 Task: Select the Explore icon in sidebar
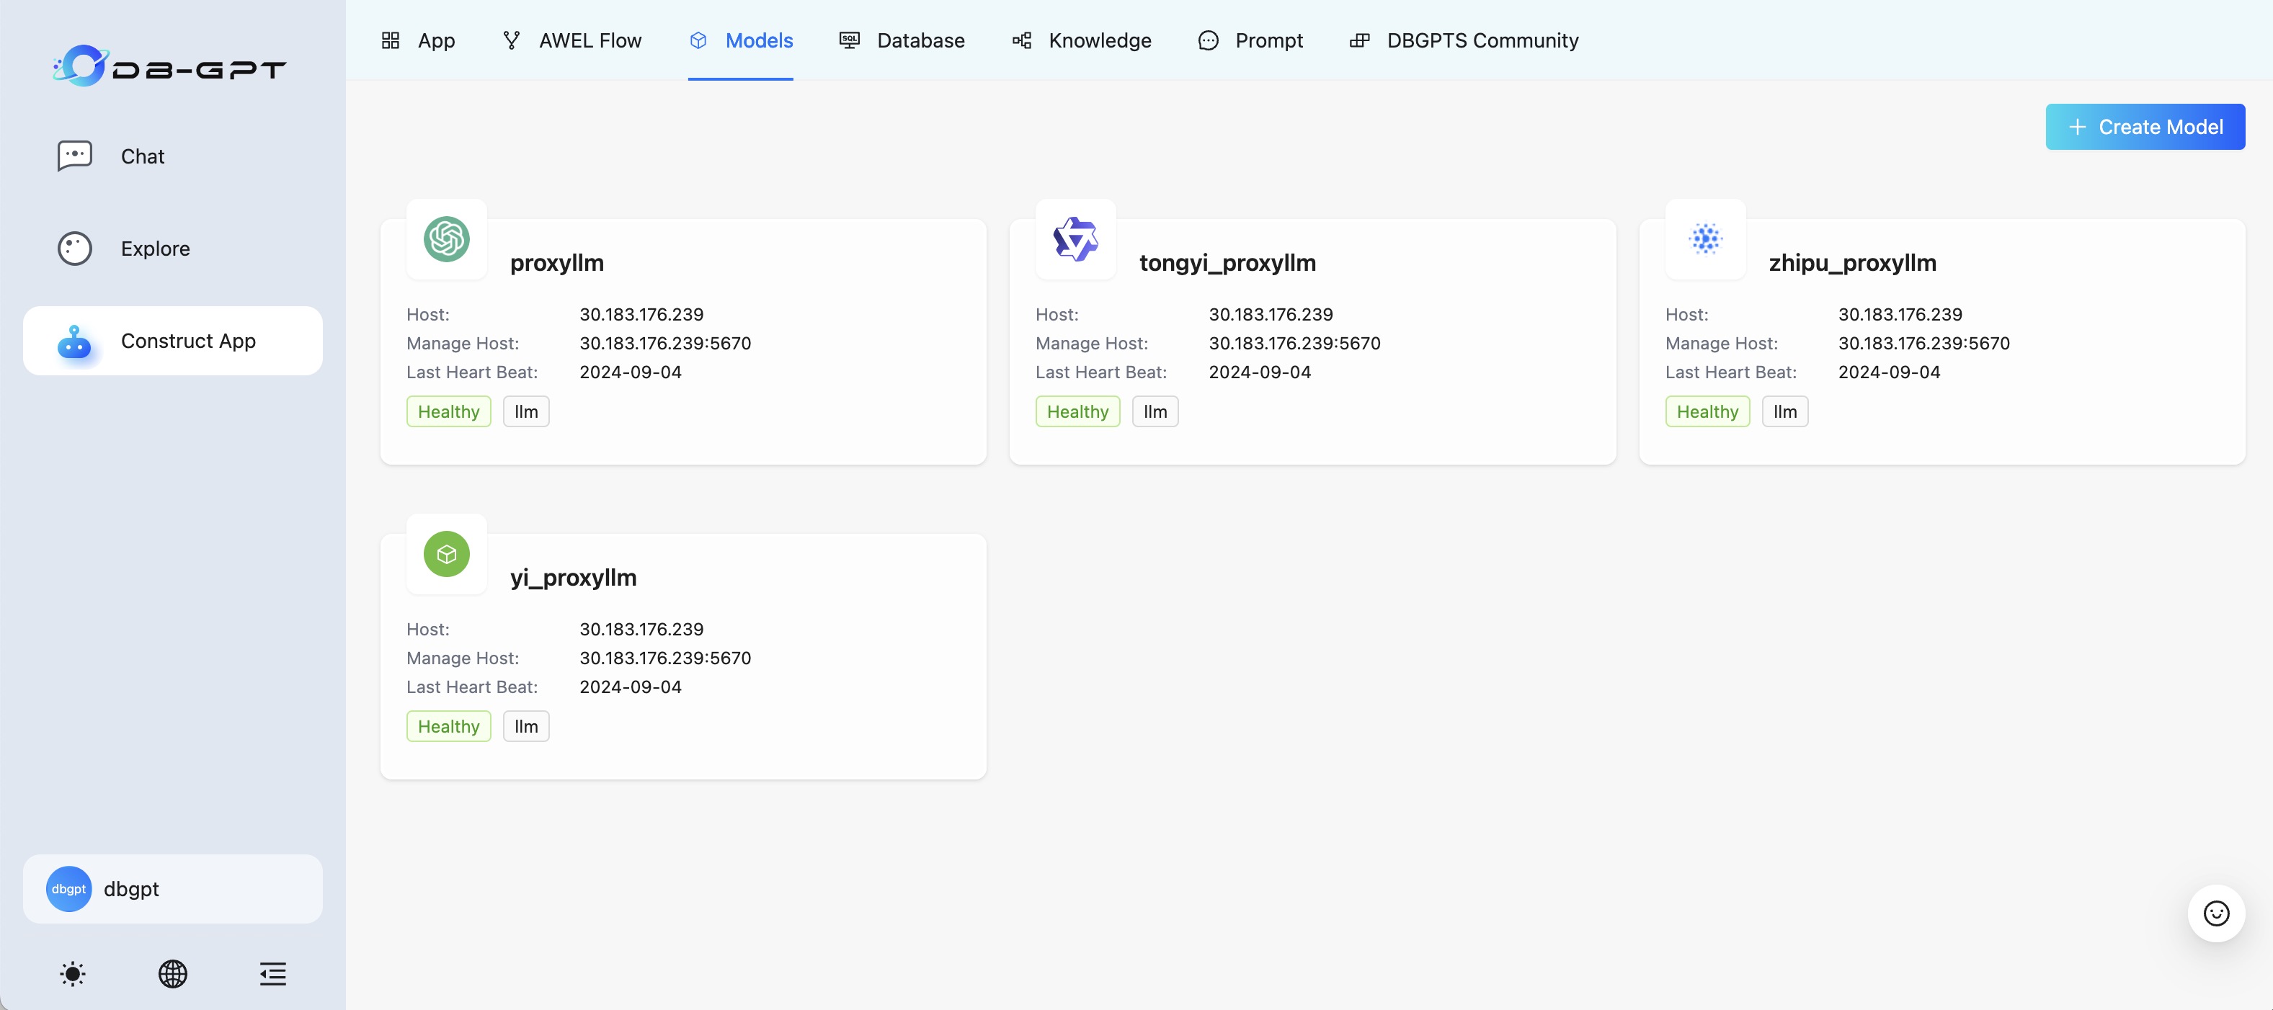[74, 248]
